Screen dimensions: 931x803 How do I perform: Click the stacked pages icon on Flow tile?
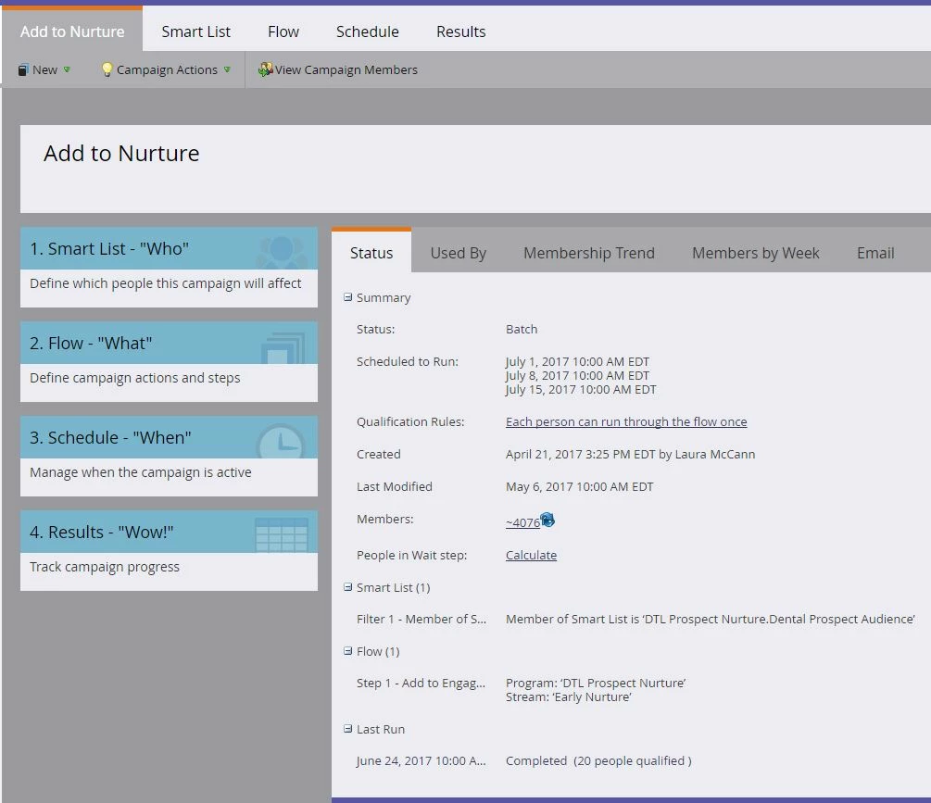(283, 348)
